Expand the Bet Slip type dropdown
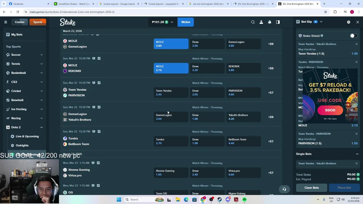The width and height of the screenshot is (363, 204). [x=321, y=22]
